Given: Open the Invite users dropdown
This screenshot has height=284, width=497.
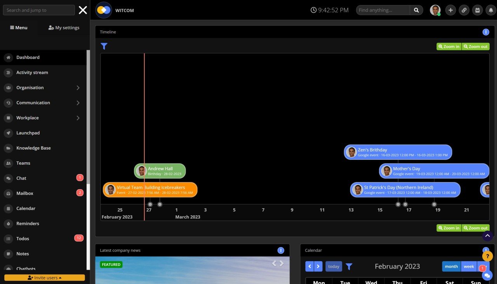Looking at the screenshot, I should coord(45,278).
